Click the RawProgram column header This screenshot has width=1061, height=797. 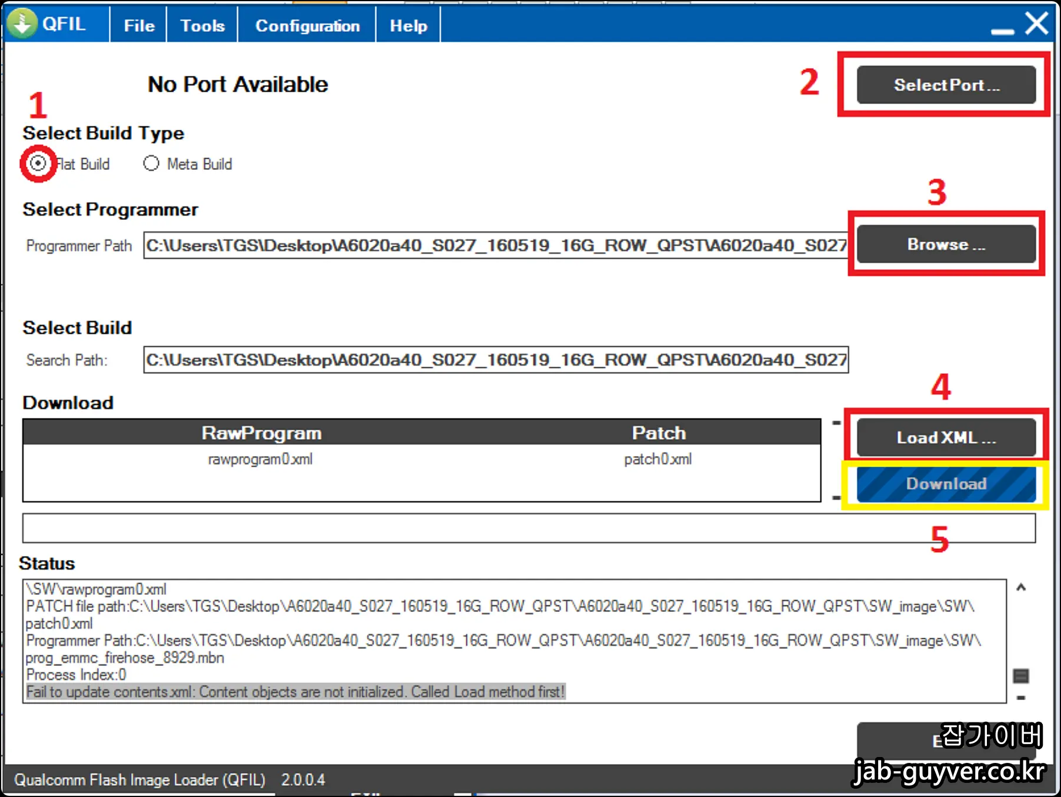point(261,433)
